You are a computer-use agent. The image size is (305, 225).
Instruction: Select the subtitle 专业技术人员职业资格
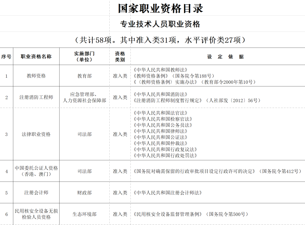point(160,24)
